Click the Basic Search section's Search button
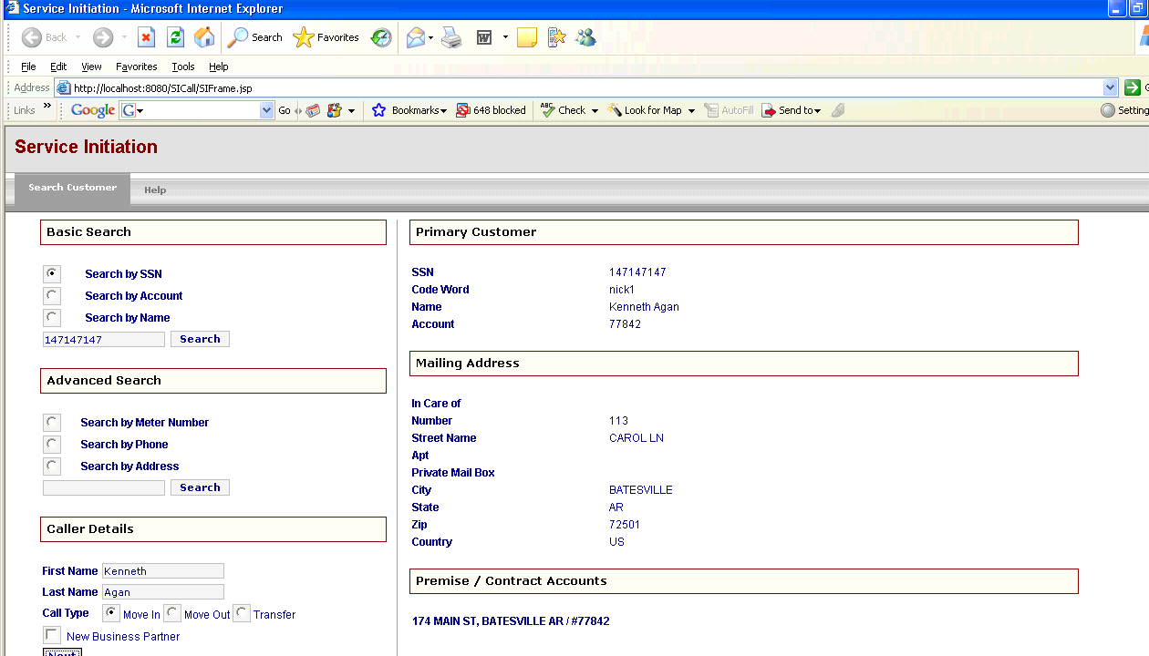 tap(200, 338)
